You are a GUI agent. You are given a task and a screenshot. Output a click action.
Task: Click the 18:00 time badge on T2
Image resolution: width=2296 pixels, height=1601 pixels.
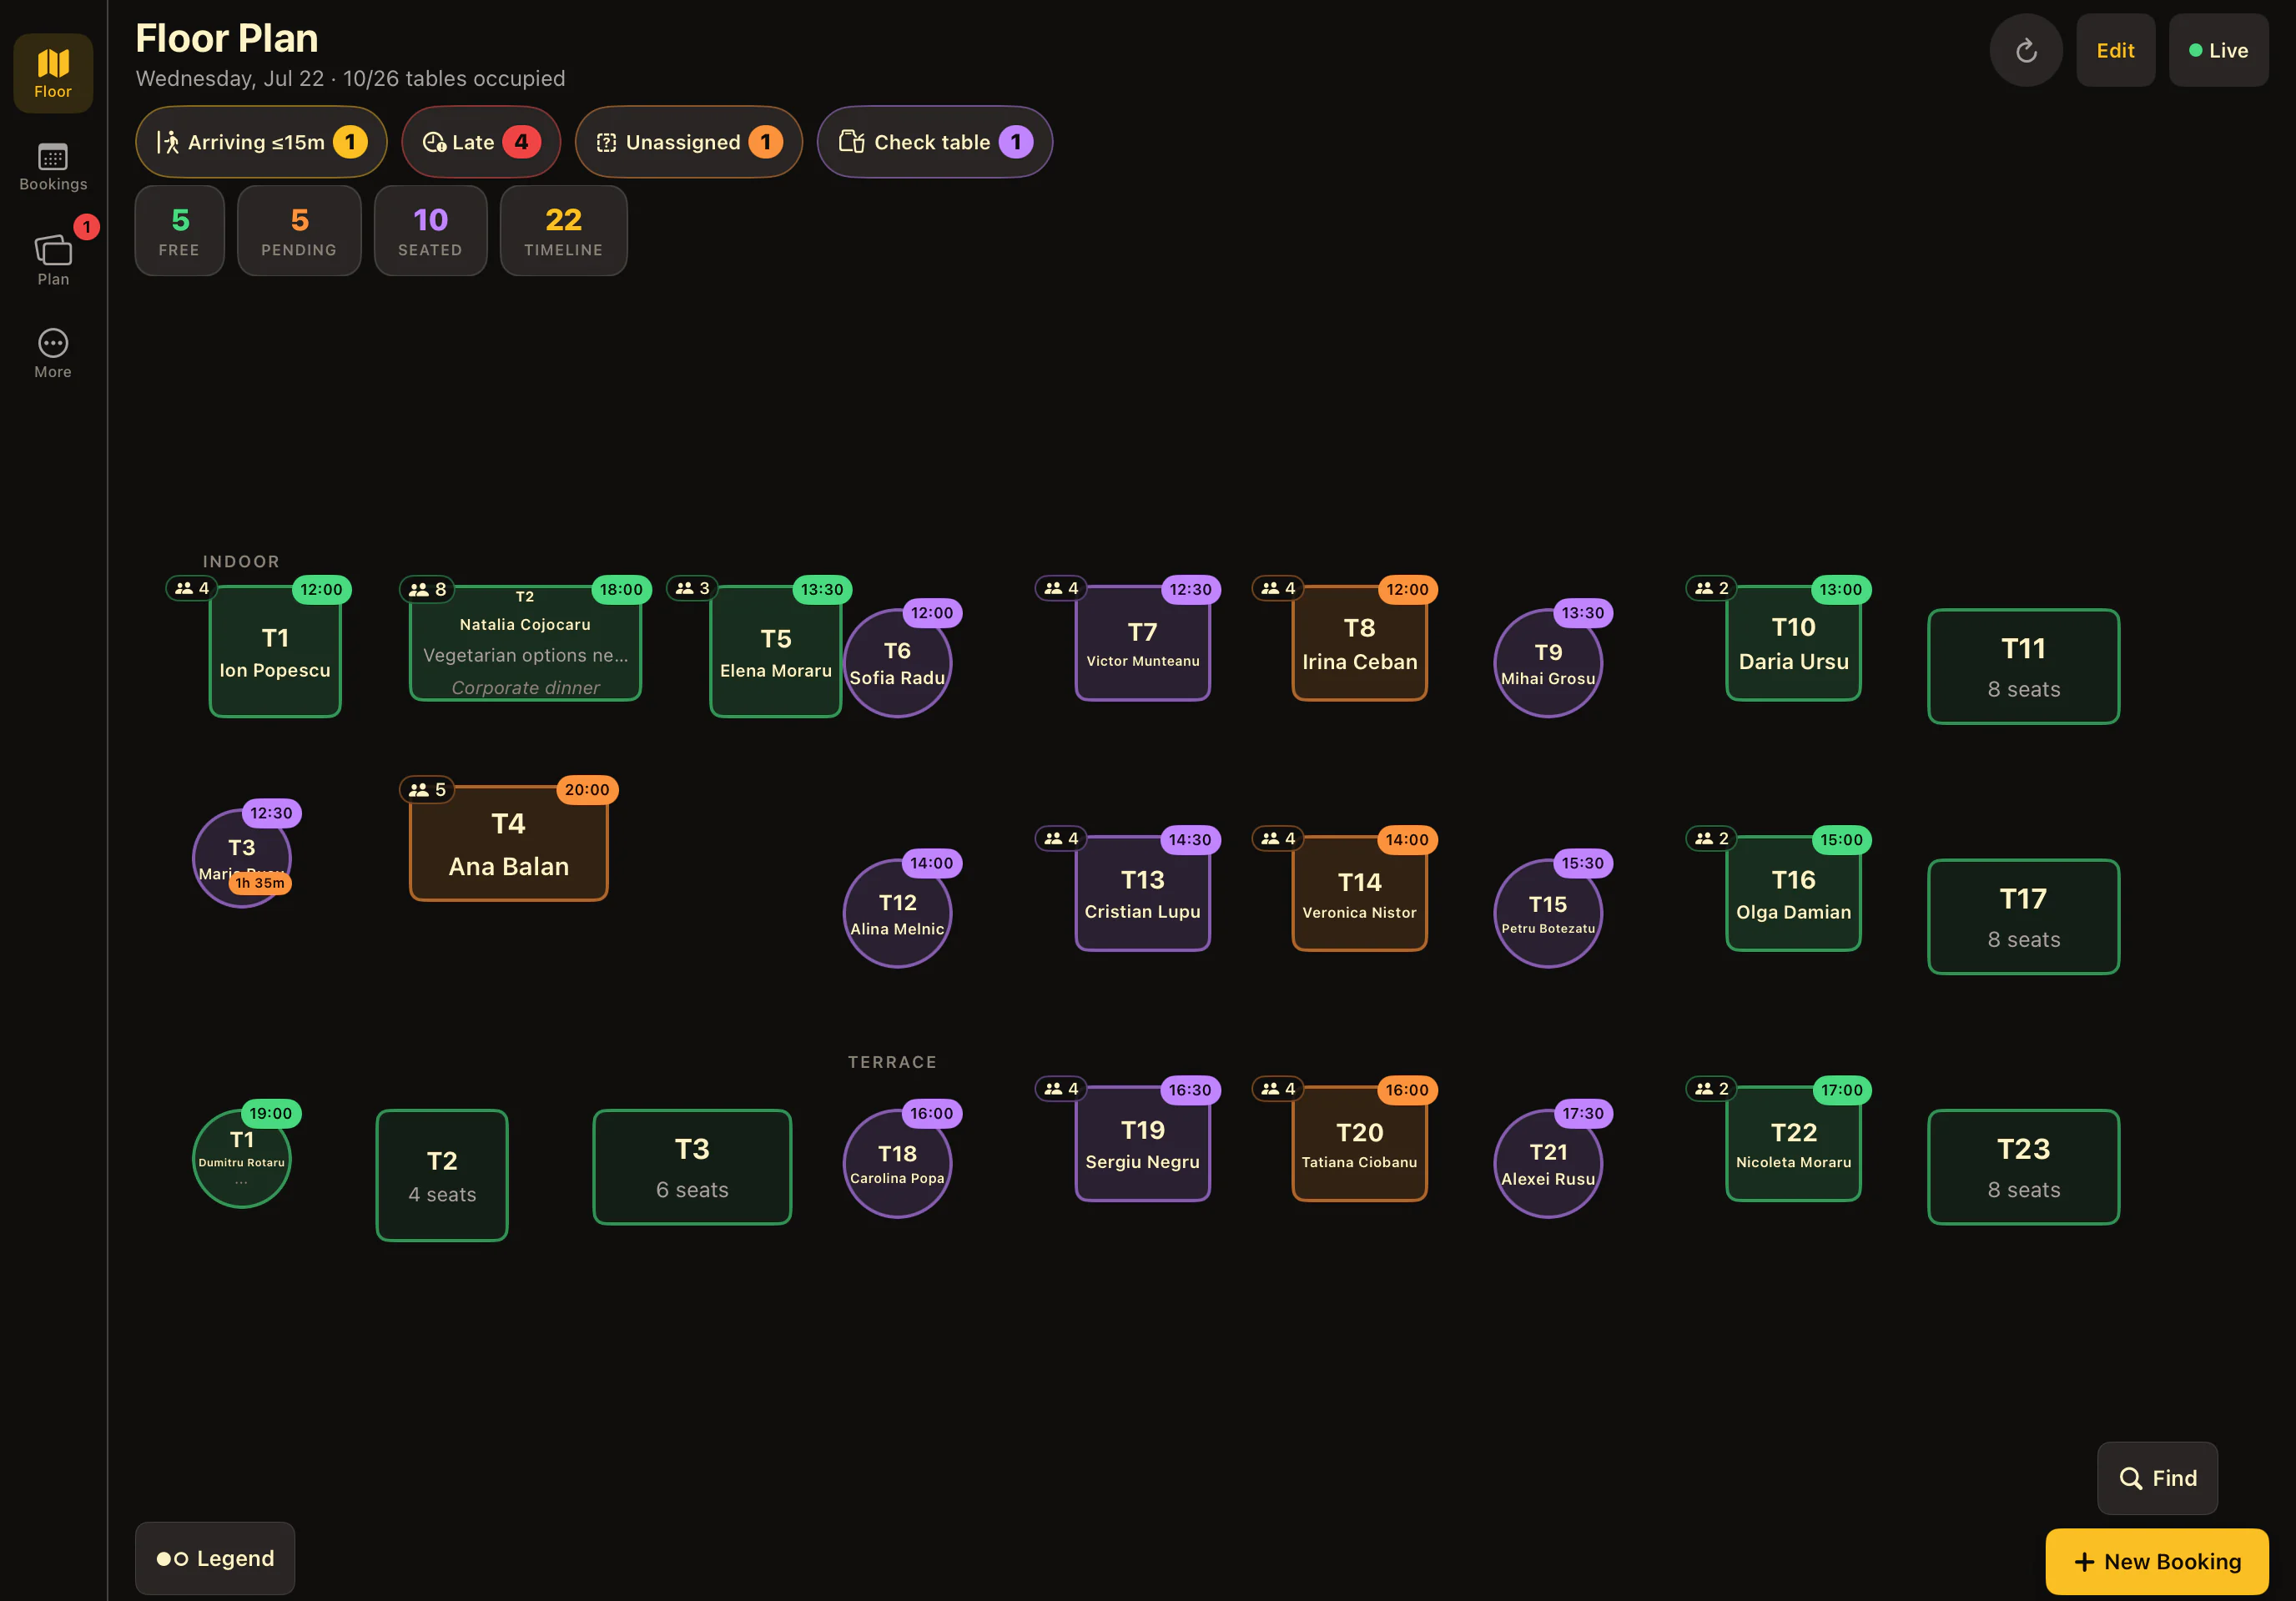click(621, 589)
